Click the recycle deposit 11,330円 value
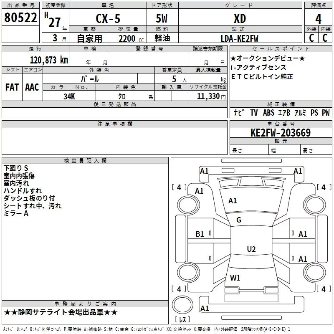The width and height of the screenshot is (334, 334). point(211,96)
